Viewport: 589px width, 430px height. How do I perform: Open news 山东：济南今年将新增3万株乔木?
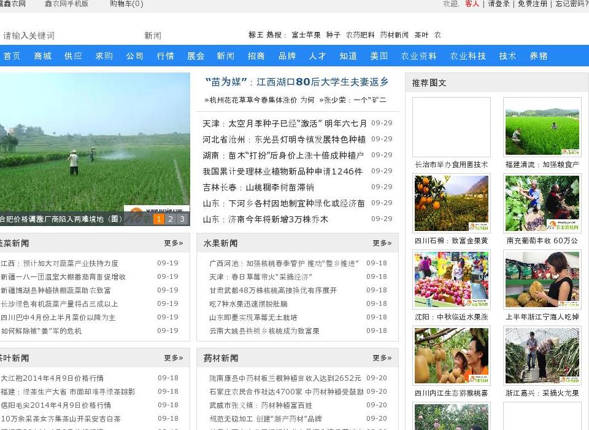(265, 219)
